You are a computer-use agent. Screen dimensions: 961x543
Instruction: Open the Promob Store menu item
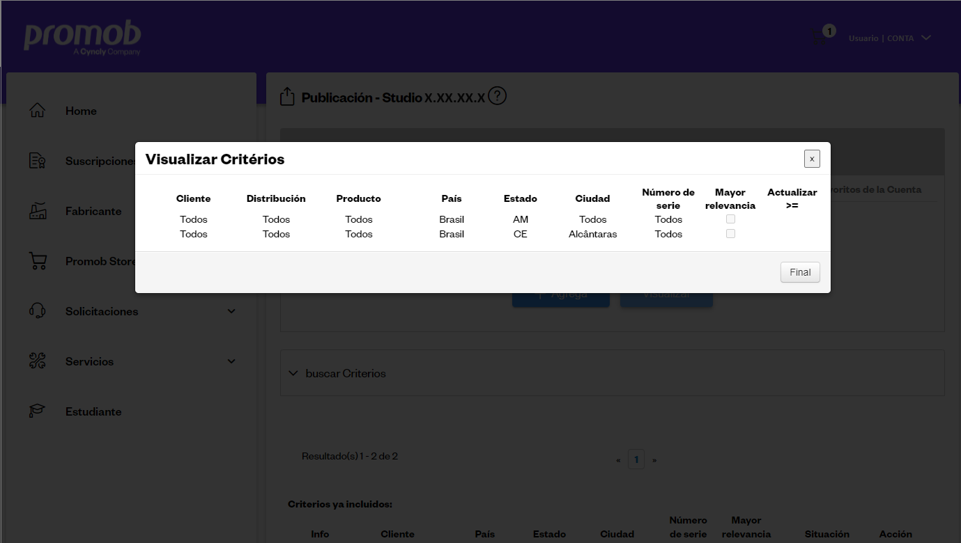[x=100, y=261]
